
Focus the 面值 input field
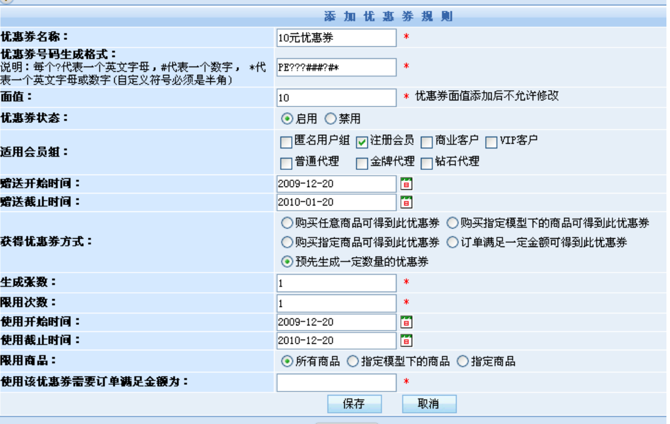click(336, 98)
